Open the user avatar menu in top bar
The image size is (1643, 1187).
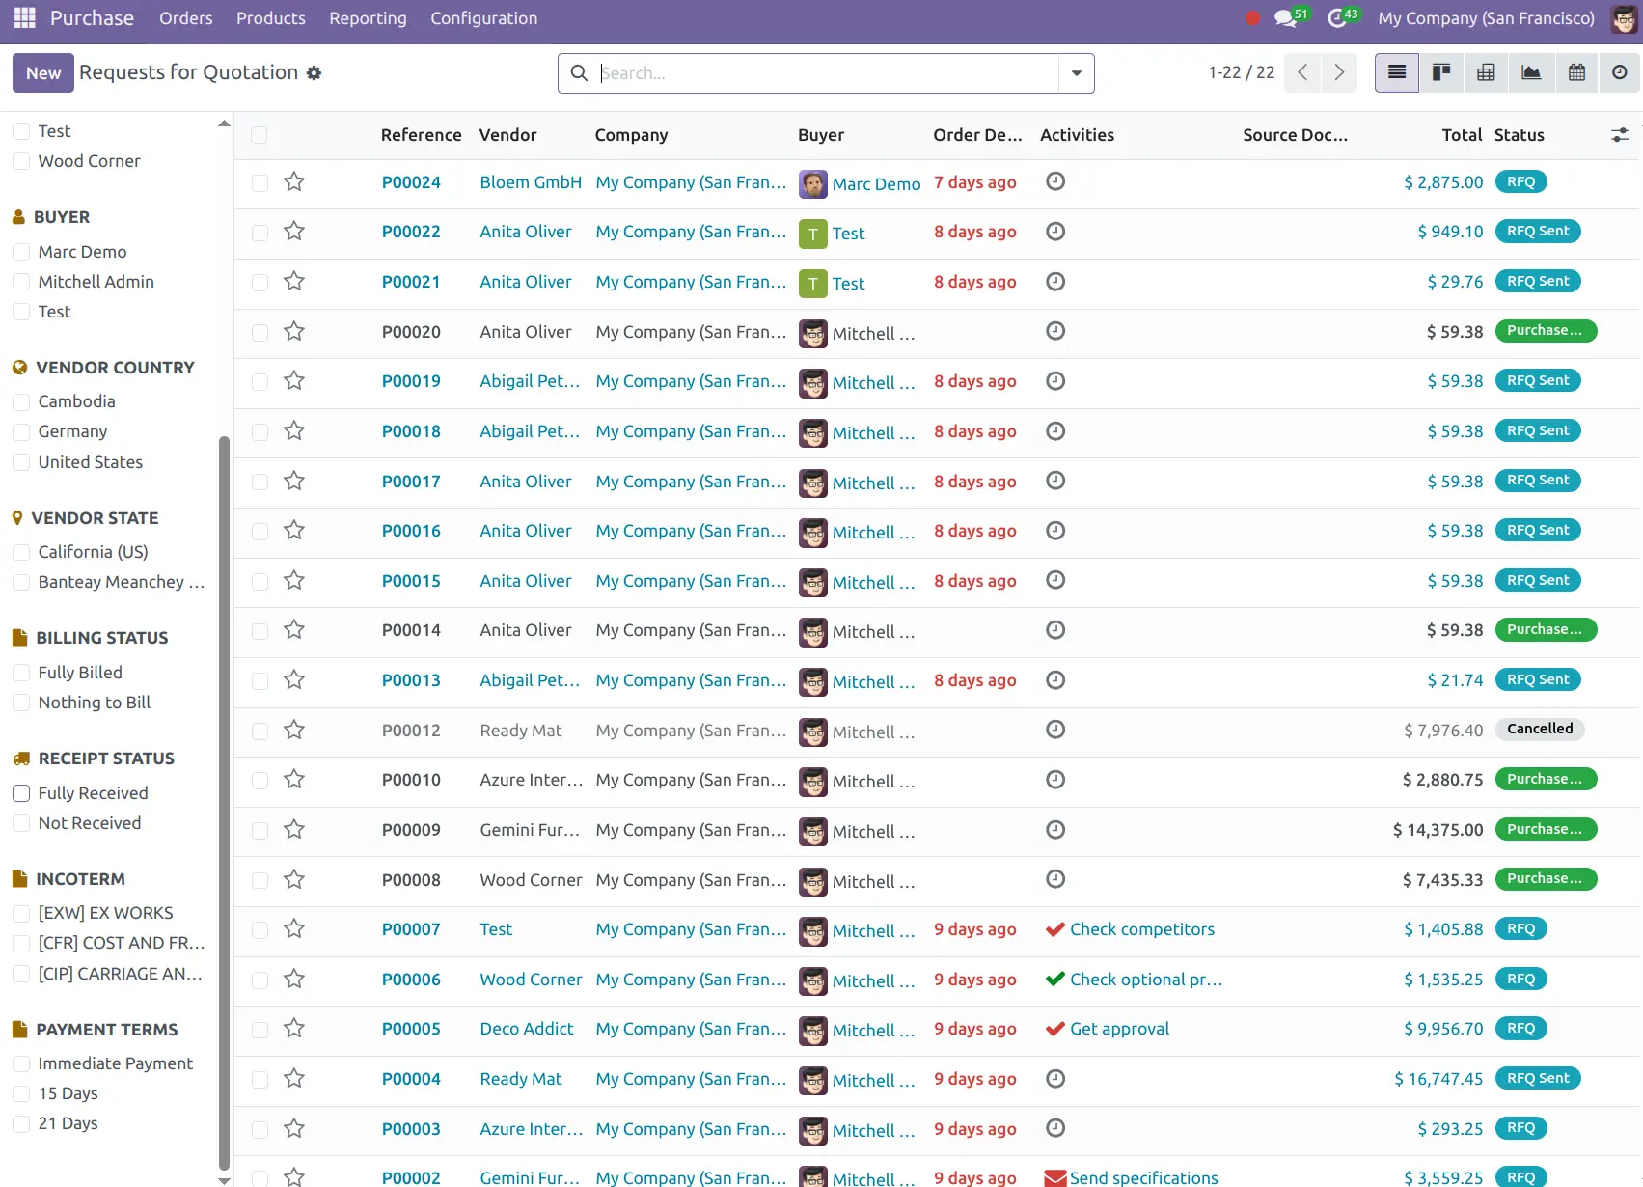point(1624,18)
